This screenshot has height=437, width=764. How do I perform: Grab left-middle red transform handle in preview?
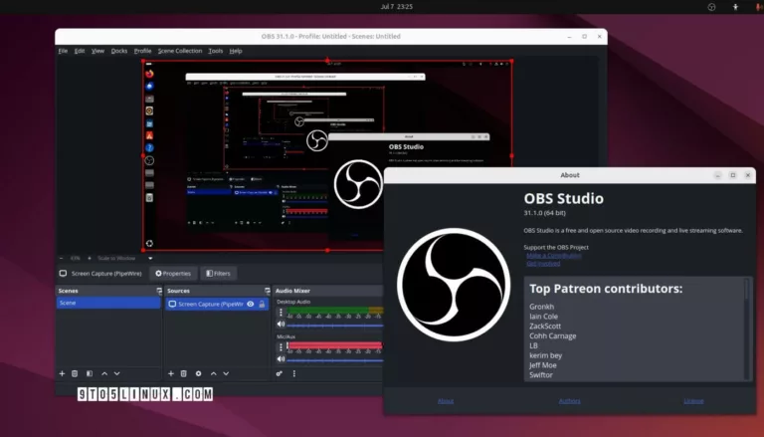(x=143, y=155)
